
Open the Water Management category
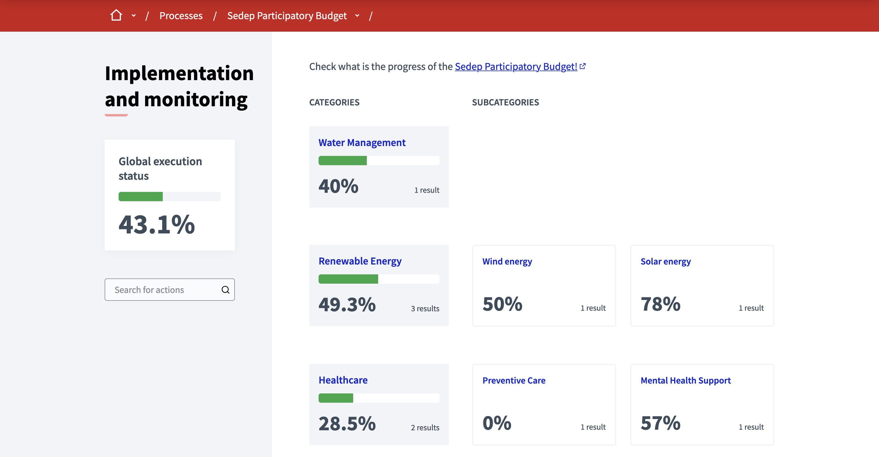362,143
